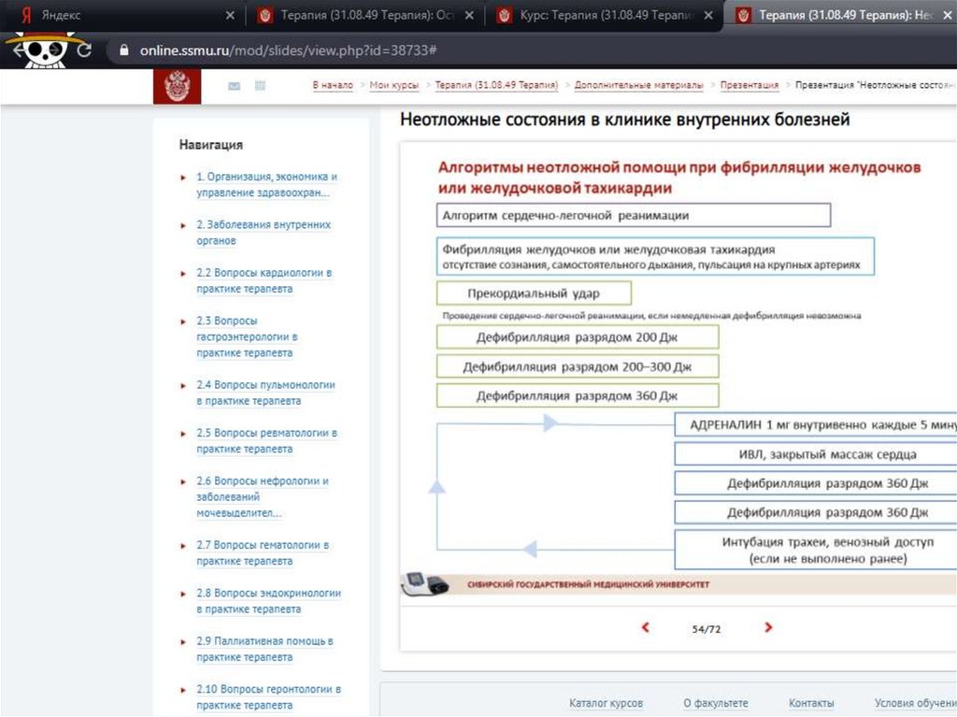Open 'В начало' breadcrumb link

point(333,85)
